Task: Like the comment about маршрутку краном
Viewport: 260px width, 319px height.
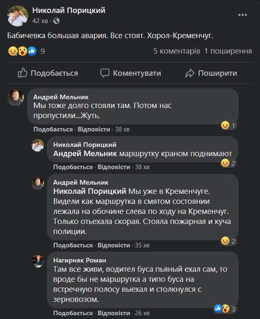Action: click(73, 167)
